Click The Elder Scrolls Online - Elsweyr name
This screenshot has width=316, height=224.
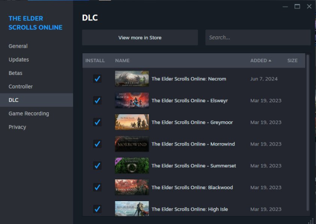click(190, 101)
